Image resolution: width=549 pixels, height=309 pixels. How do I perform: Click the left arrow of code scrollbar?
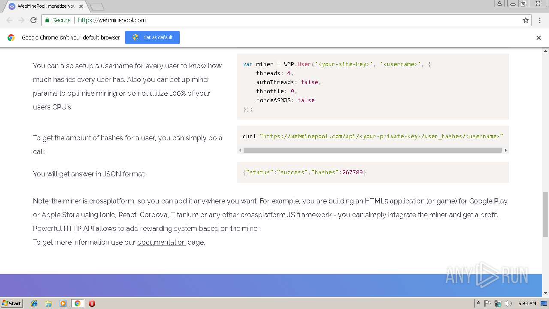pyautogui.click(x=240, y=150)
